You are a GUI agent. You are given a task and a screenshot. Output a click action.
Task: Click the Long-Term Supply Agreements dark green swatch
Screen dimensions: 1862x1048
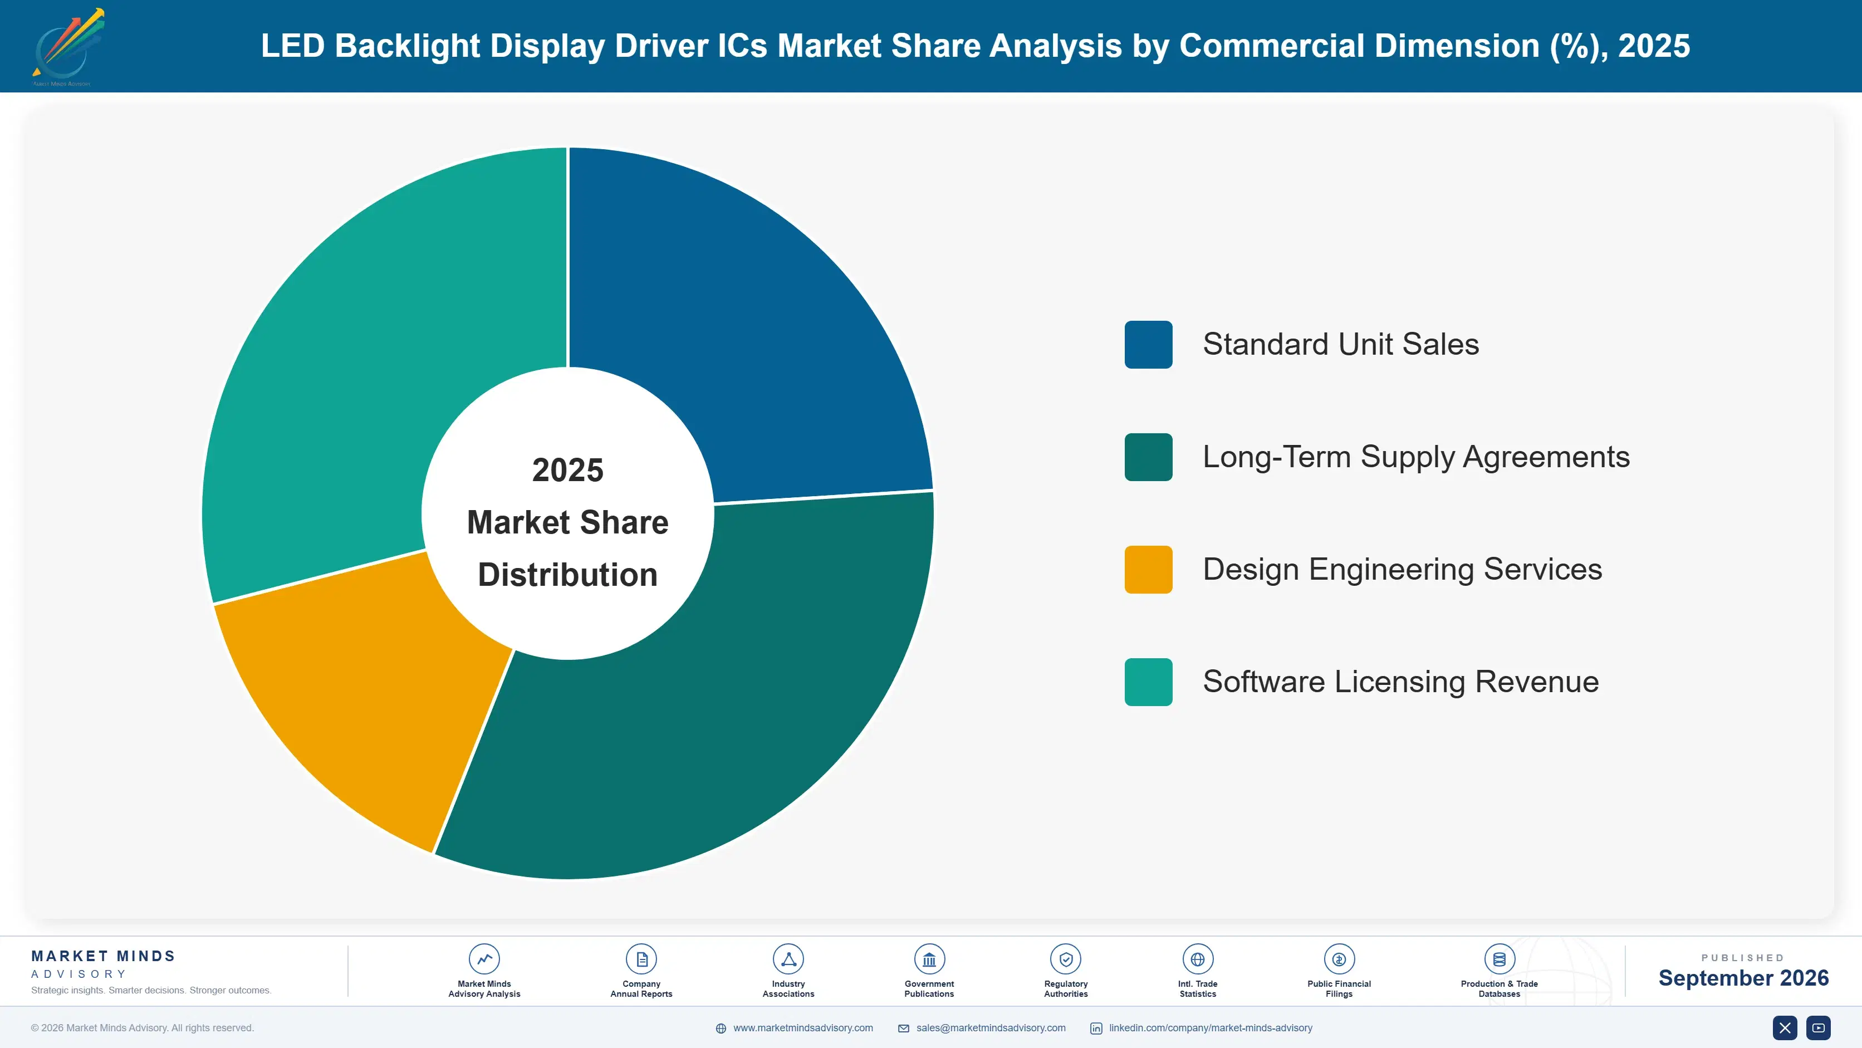tap(1149, 457)
